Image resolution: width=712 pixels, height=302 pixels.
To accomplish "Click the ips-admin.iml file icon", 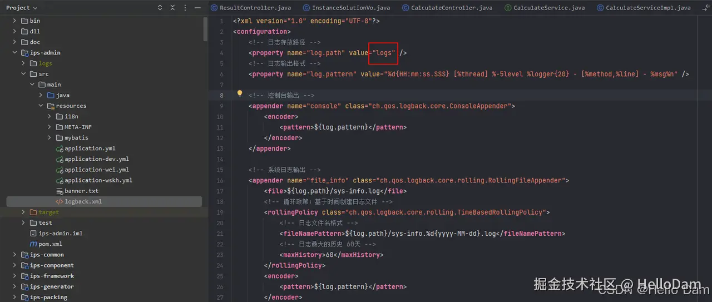I will tap(33, 234).
